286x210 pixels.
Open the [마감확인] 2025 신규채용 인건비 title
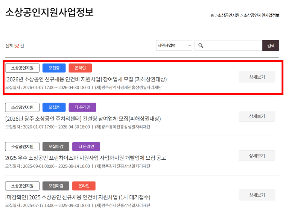(78, 197)
